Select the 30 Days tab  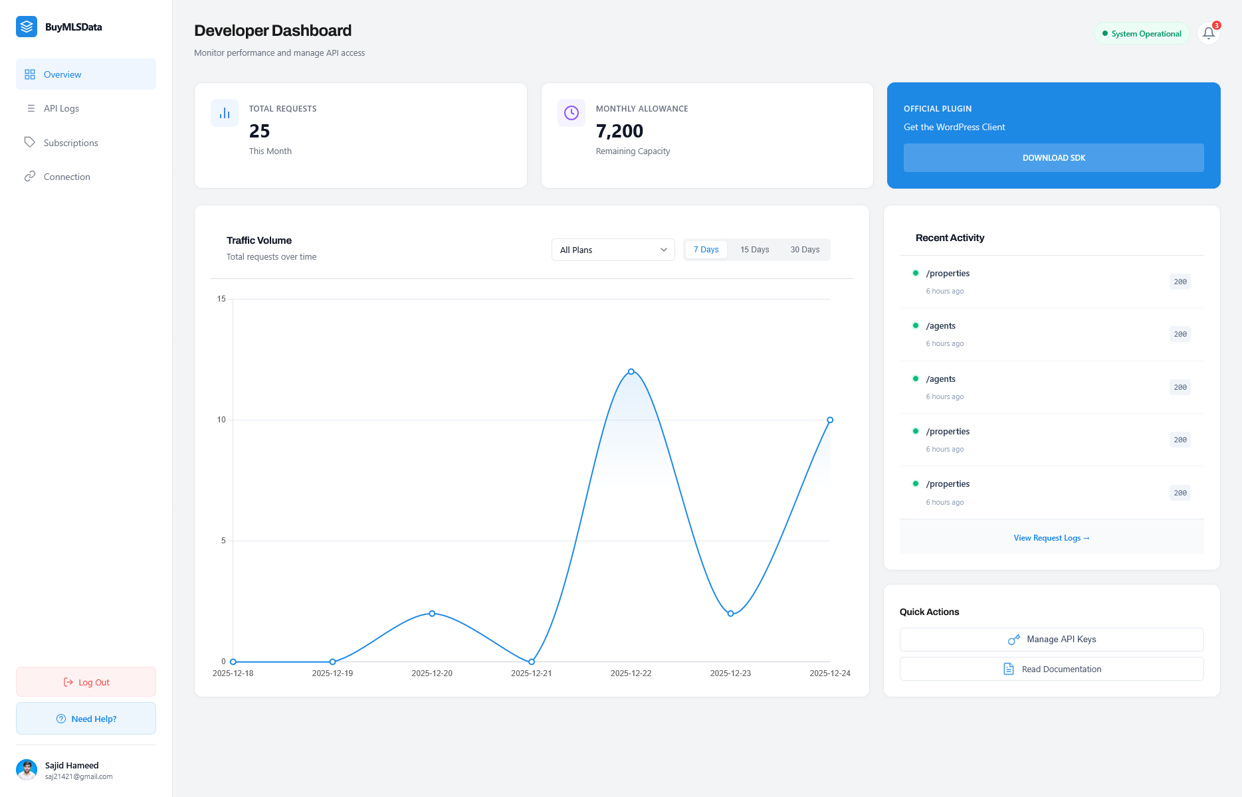[x=805, y=249]
